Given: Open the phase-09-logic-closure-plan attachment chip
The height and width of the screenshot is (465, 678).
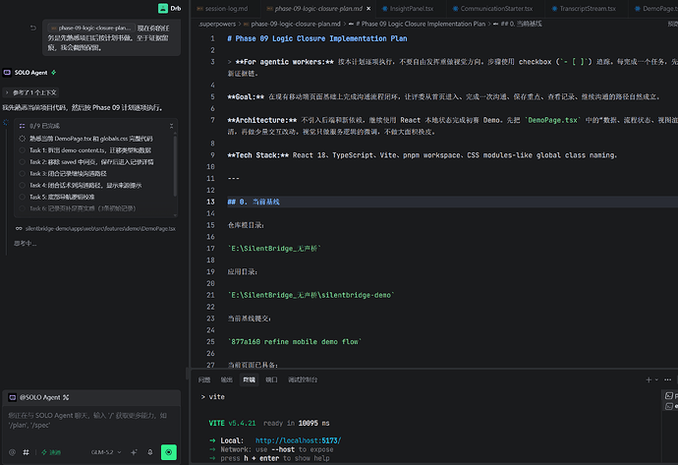Looking at the screenshot, I should pyautogui.click(x=91, y=29).
